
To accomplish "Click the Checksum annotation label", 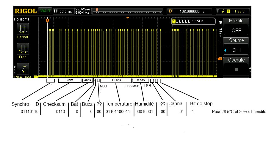I will pyautogui.click(x=54, y=104).
